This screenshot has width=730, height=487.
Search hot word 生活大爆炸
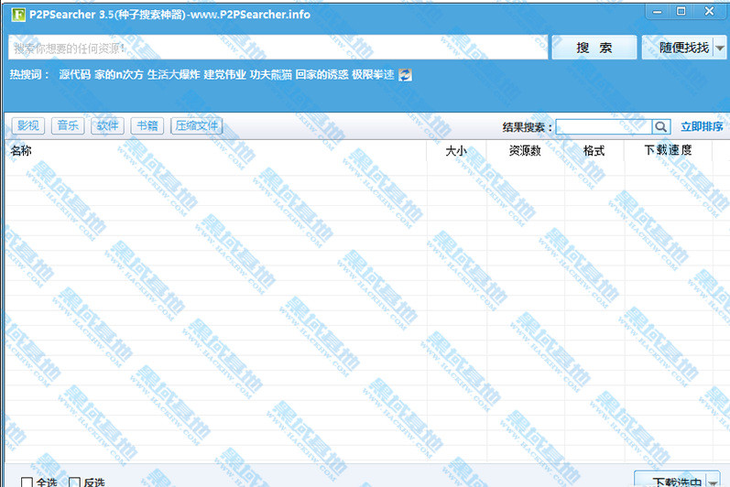coord(174,74)
